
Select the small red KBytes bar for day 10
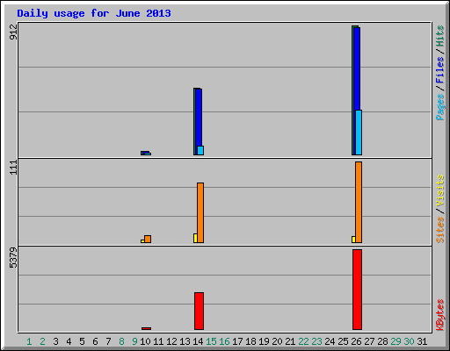point(146,328)
